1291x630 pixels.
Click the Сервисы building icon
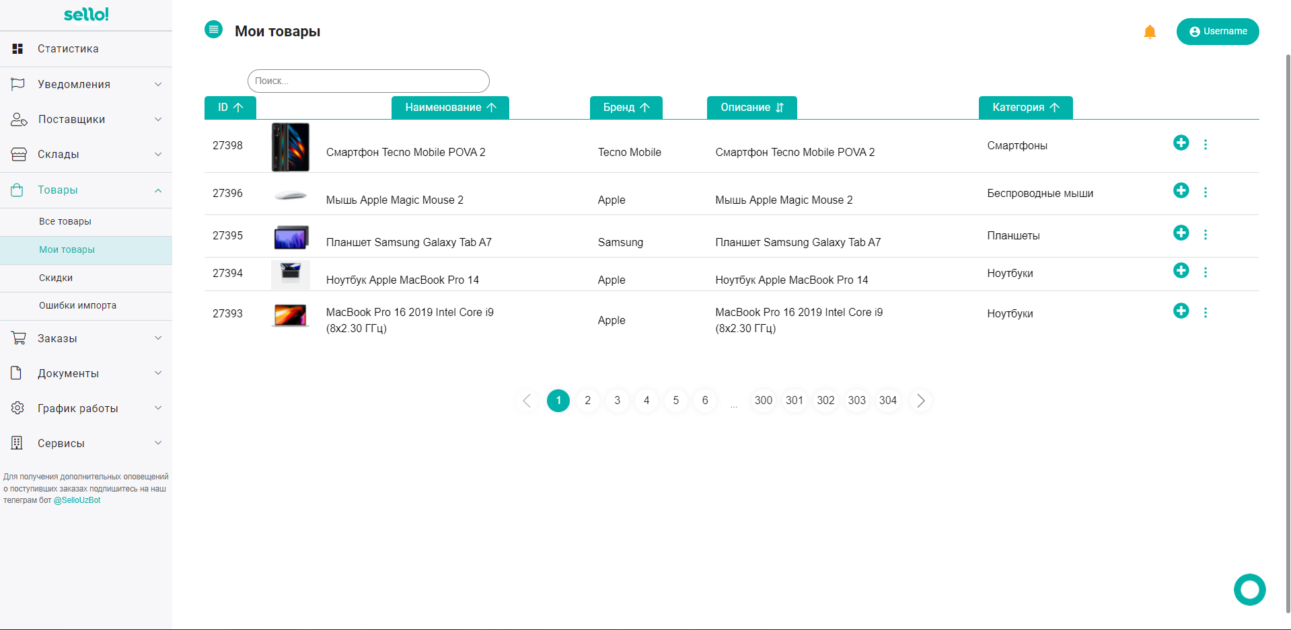click(17, 443)
